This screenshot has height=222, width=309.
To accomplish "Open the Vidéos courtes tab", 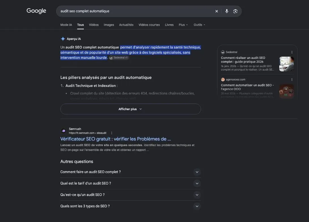I will [x=149, y=25].
